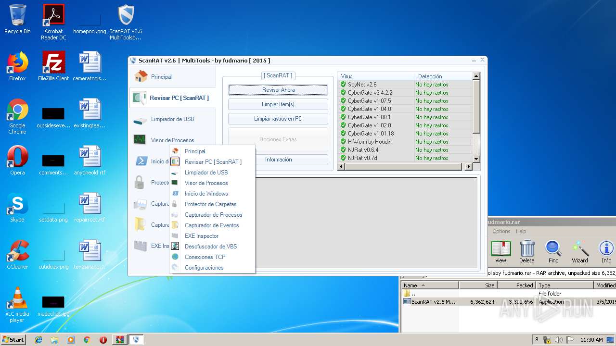Click virus list scroll up arrow
Image resolution: width=616 pixels, height=346 pixels.
[x=476, y=76]
